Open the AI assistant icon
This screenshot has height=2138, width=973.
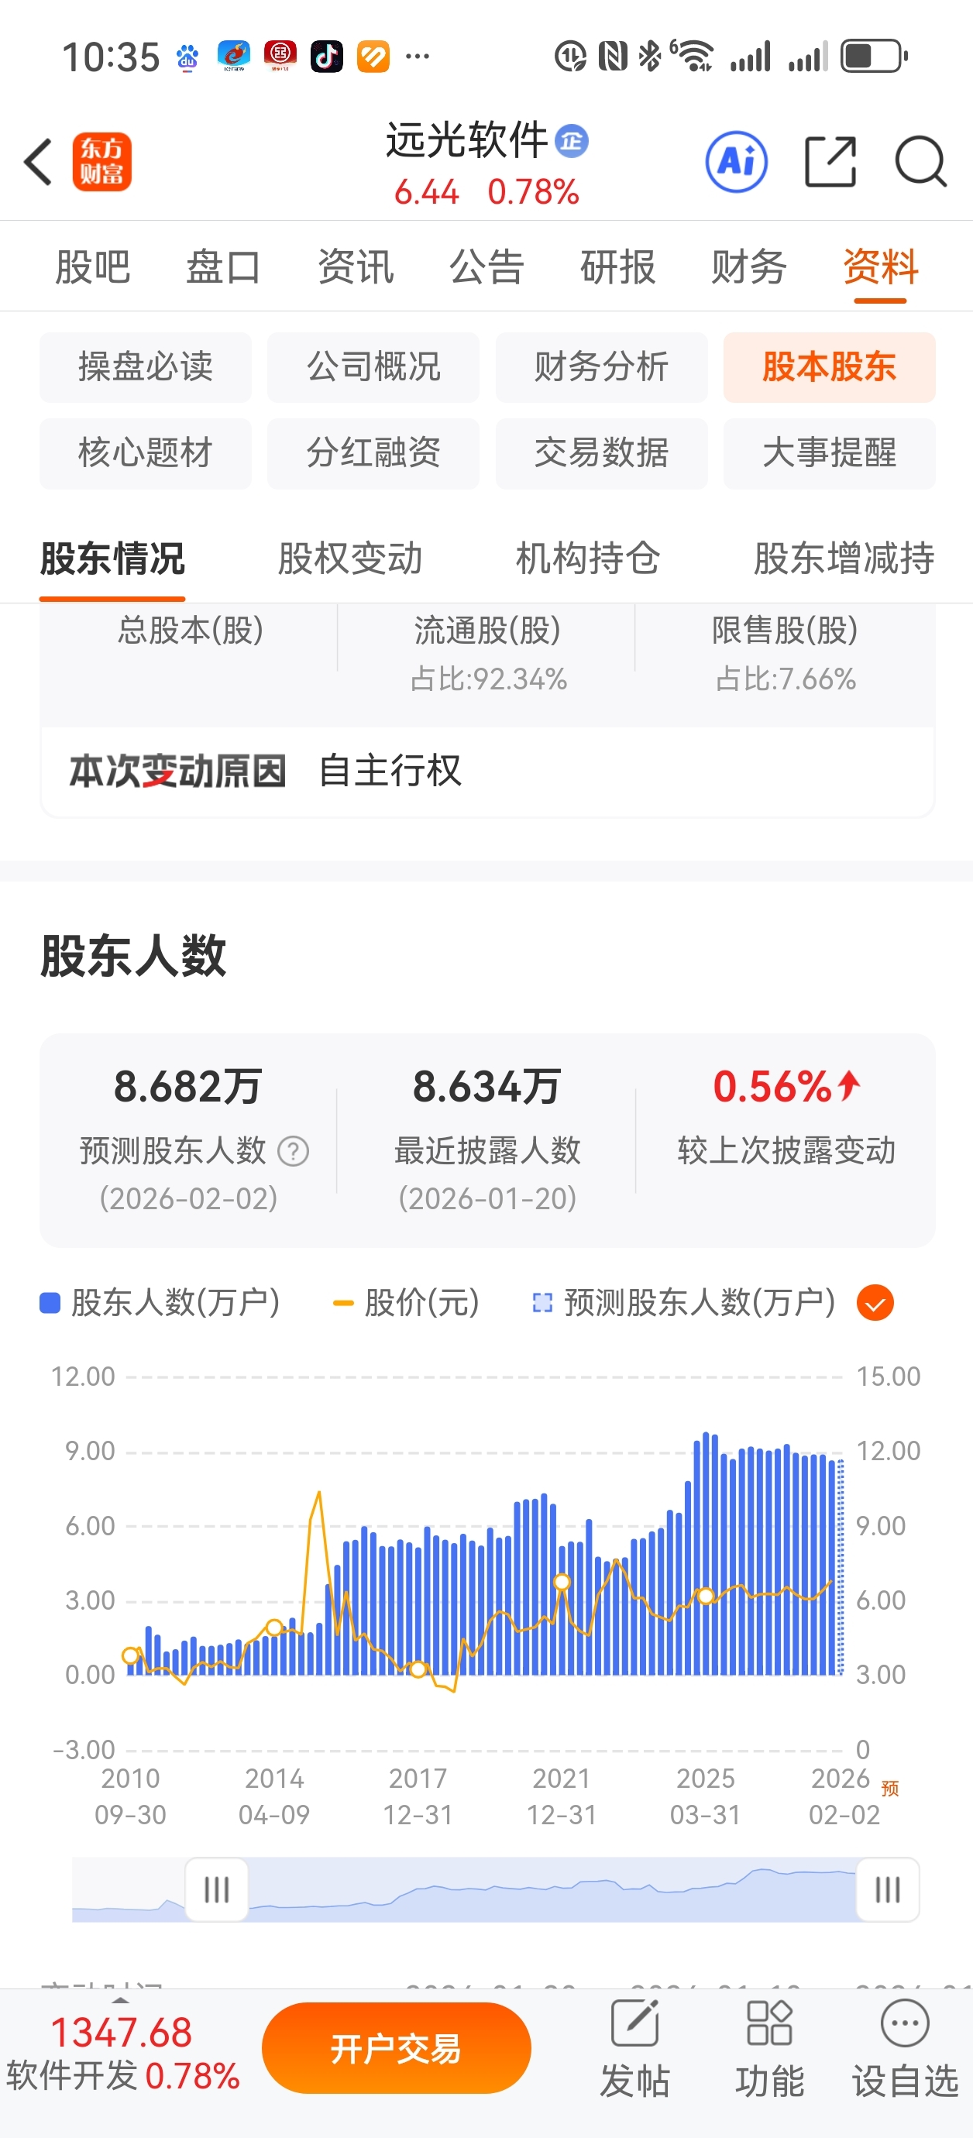coord(737,161)
